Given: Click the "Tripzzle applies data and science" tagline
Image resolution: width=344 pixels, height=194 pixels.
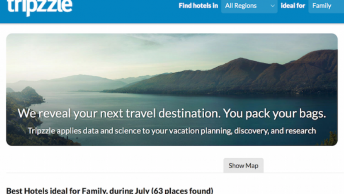Looking at the screenshot, I should (172, 130).
